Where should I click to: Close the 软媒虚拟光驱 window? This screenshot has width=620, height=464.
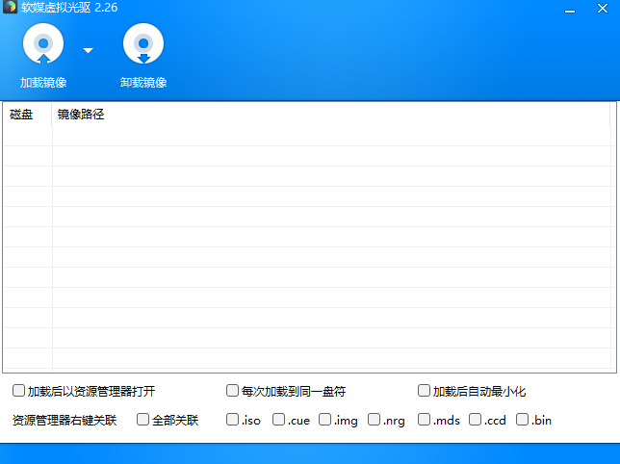(x=603, y=9)
